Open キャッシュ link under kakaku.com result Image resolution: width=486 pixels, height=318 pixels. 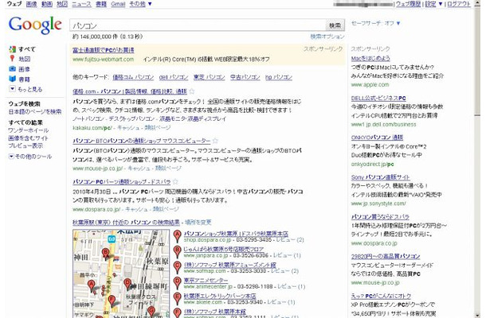pos(128,128)
